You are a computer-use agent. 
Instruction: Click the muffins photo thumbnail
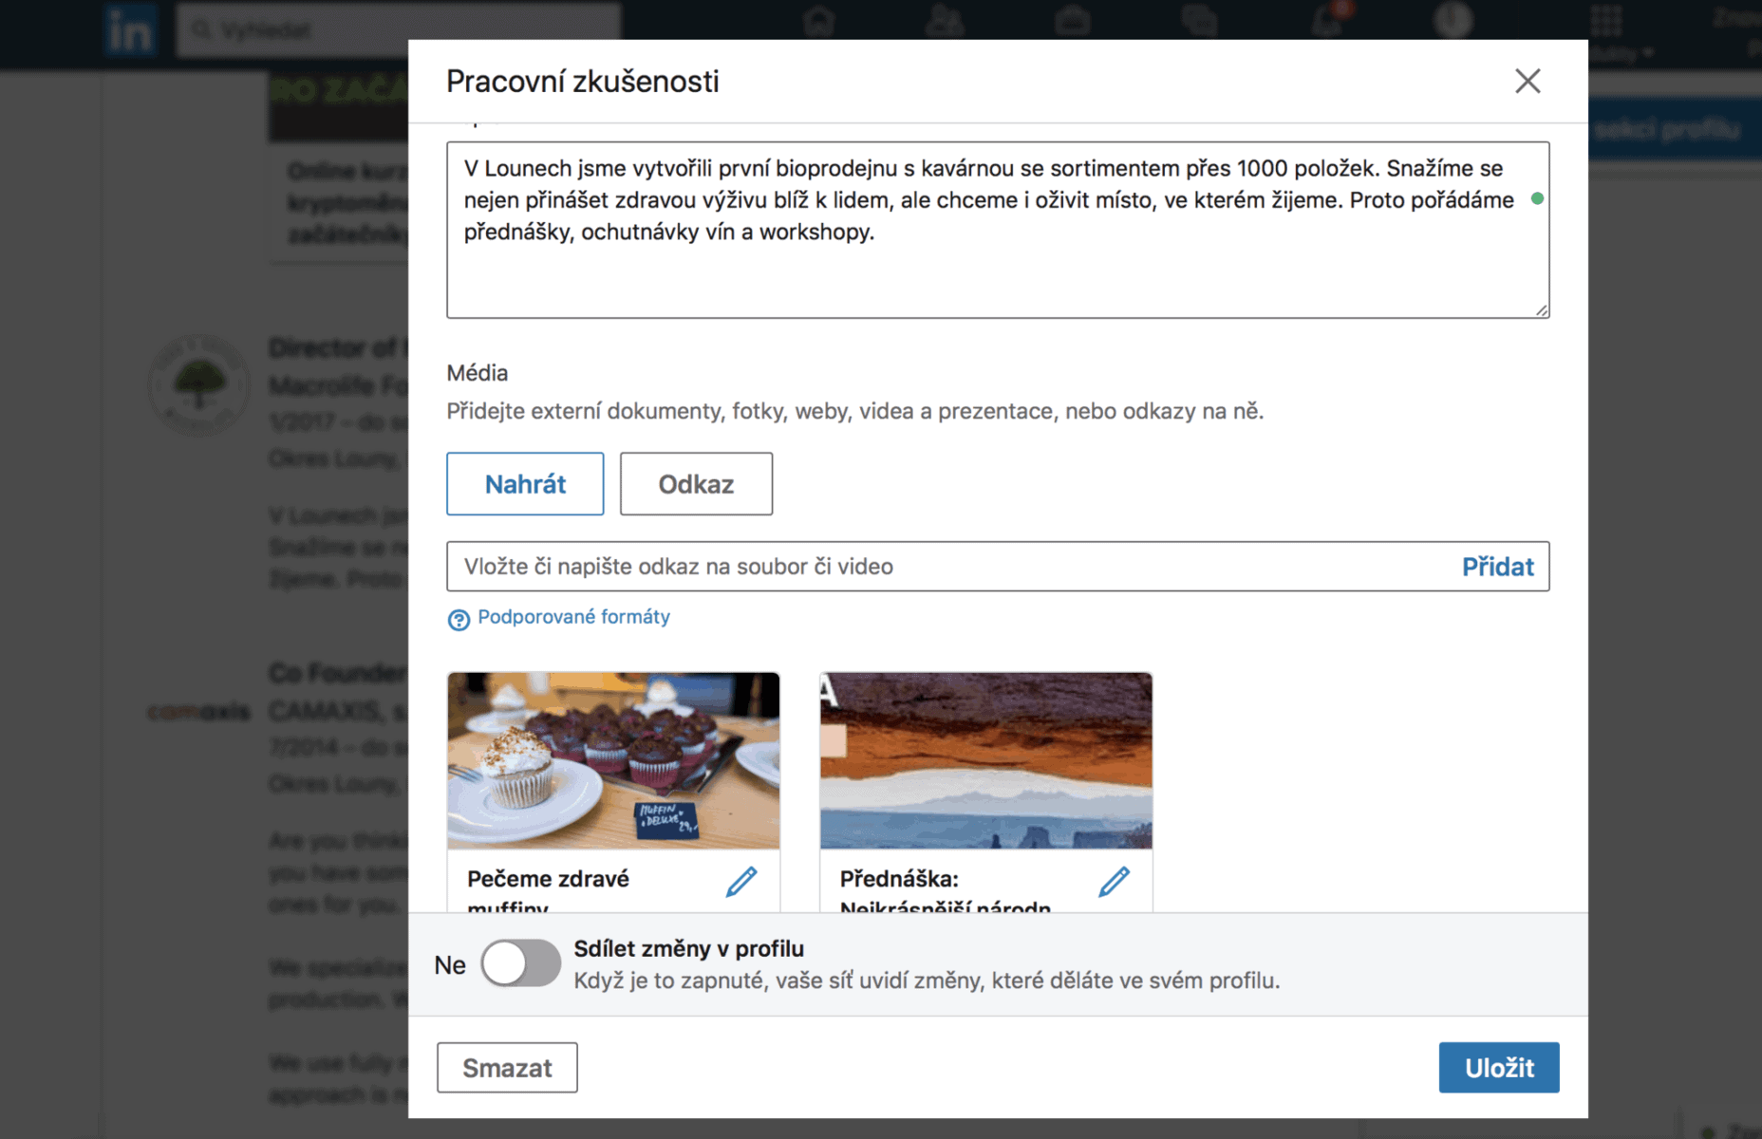pyautogui.click(x=613, y=760)
